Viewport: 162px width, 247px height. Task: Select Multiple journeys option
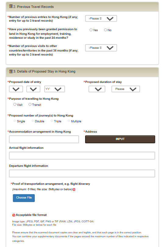(69, 121)
